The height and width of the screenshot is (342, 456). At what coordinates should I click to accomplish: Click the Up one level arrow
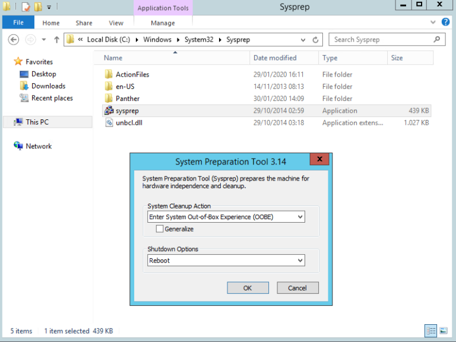coord(56,40)
